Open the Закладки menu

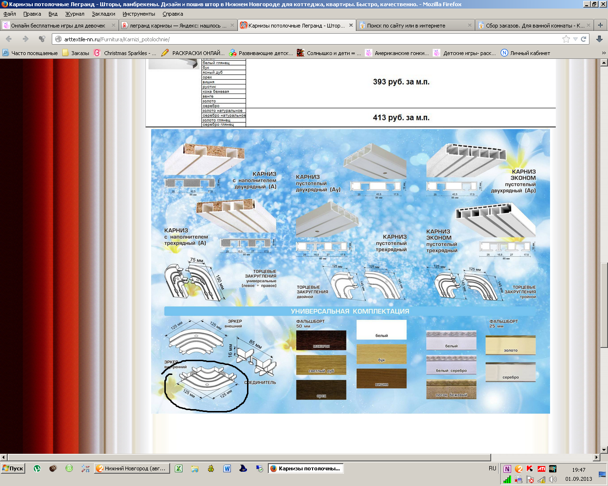104,14
